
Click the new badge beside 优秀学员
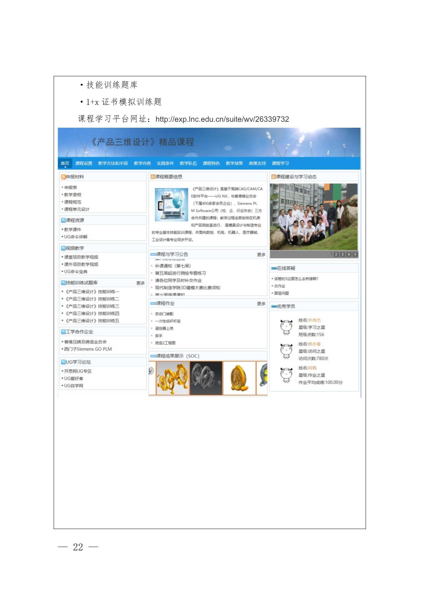coord(274,307)
